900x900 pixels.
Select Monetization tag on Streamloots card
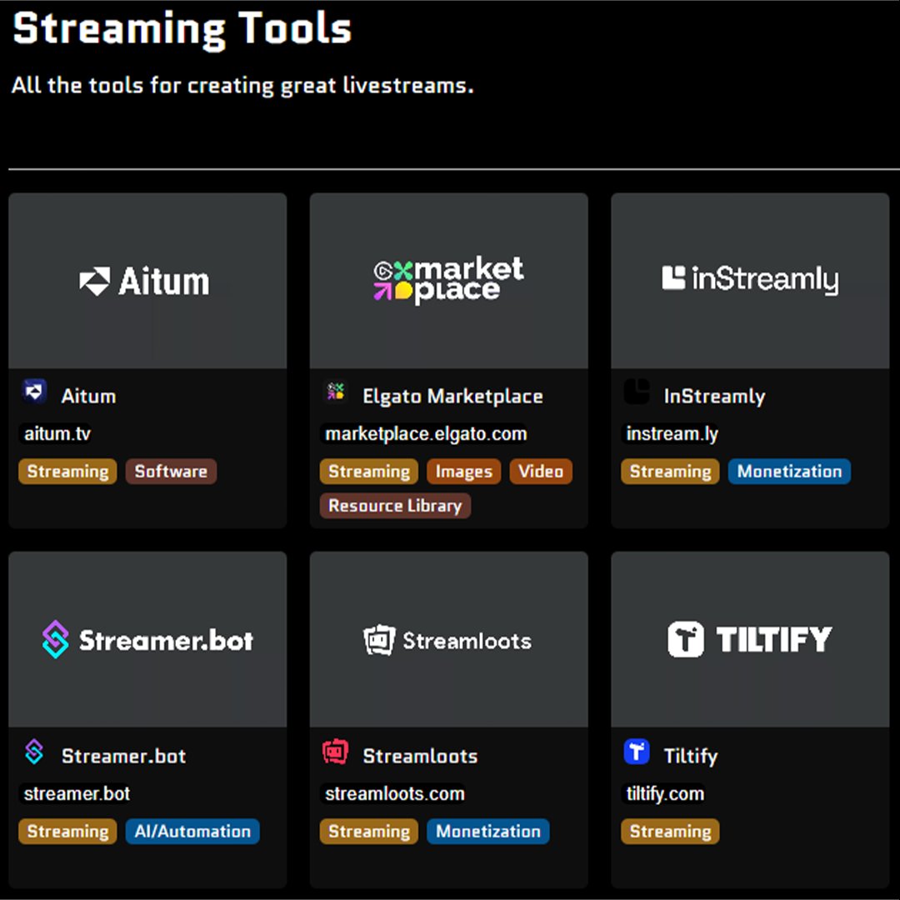pos(487,831)
